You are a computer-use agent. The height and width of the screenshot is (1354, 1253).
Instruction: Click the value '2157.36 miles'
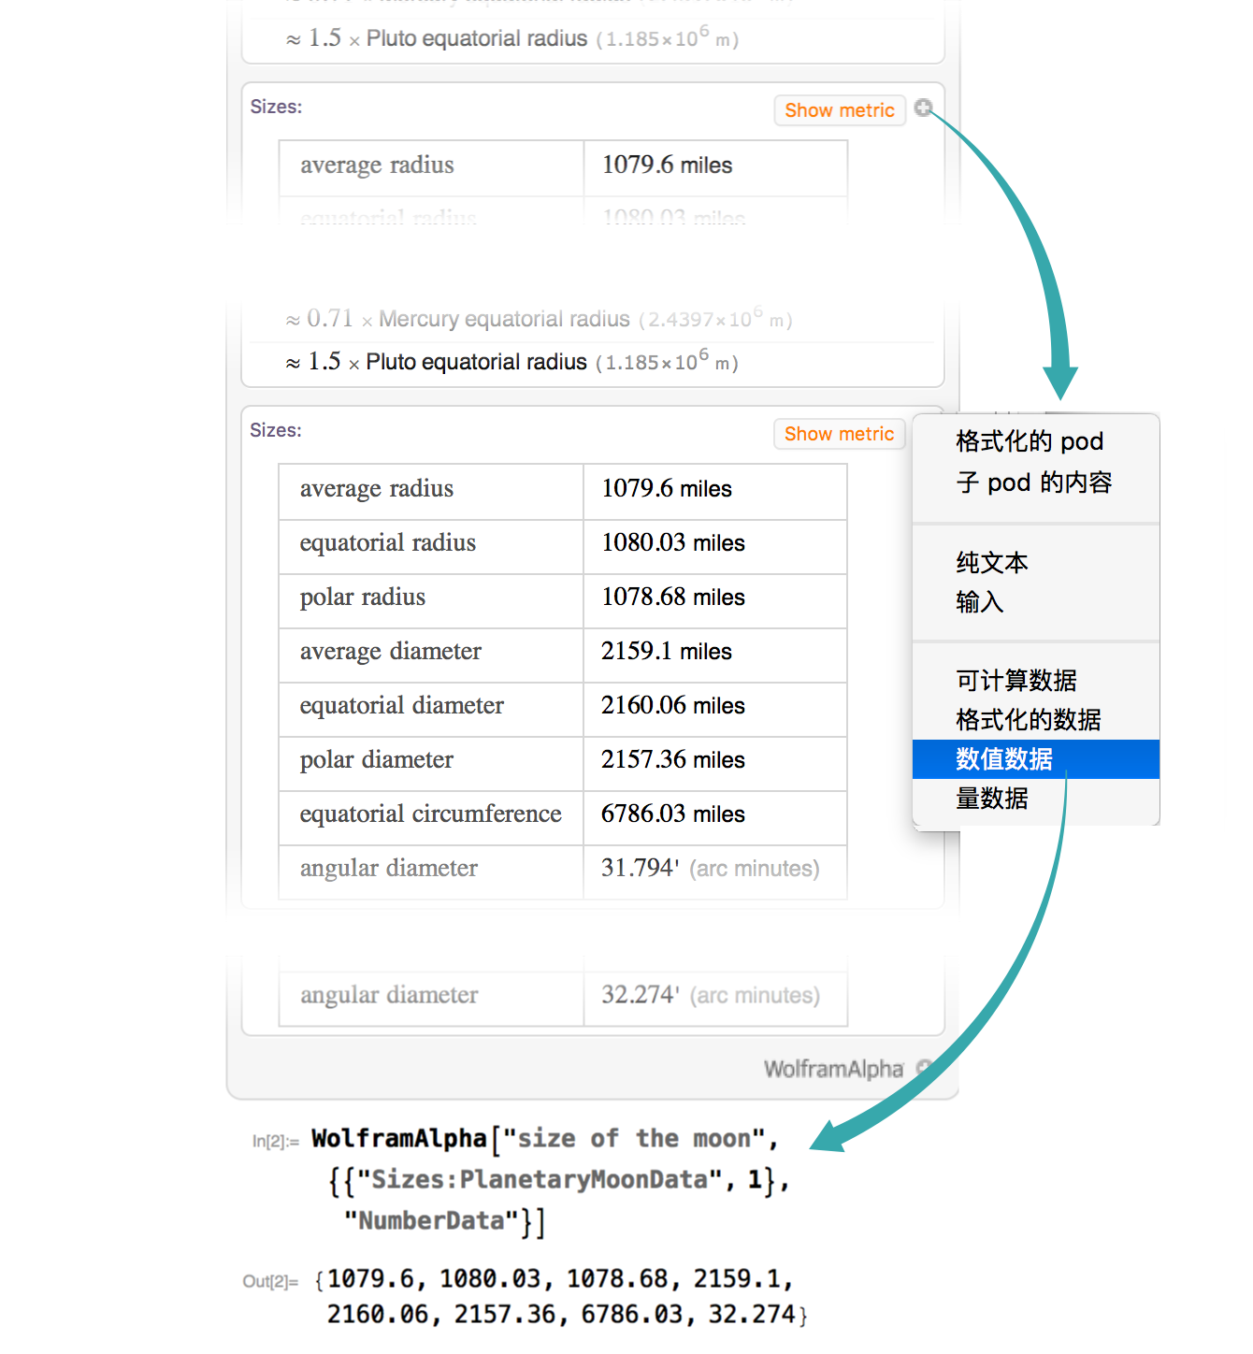(673, 760)
